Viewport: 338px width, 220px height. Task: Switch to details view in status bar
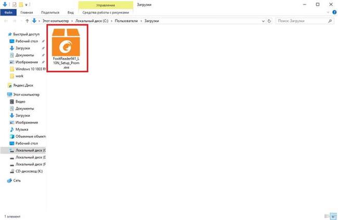pyautogui.click(x=327, y=216)
